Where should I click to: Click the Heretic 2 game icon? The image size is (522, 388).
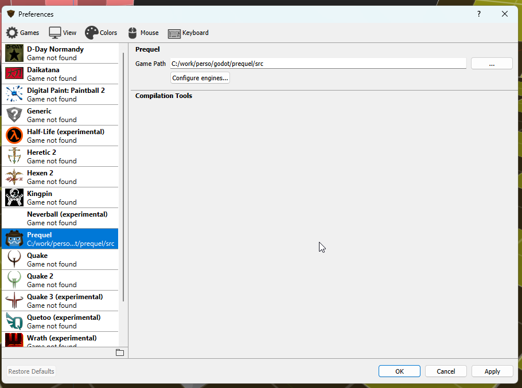[14, 156]
